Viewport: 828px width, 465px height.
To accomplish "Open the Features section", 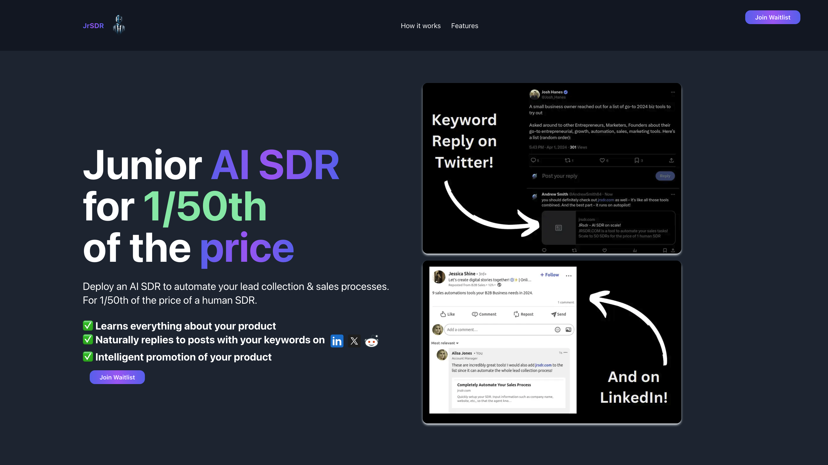I will pos(465,26).
